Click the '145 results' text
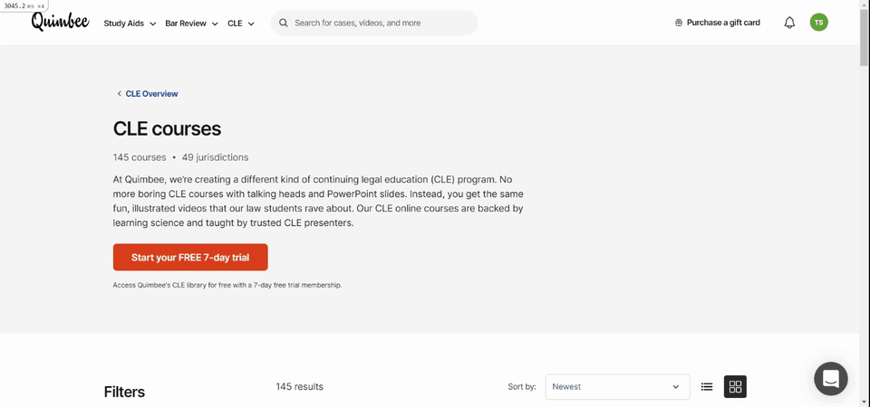870x407 pixels. point(300,386)
